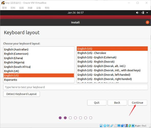The height and width of the screenshot is (128, 151).
Task: Click the USB devices status icon
Action: 112,126
